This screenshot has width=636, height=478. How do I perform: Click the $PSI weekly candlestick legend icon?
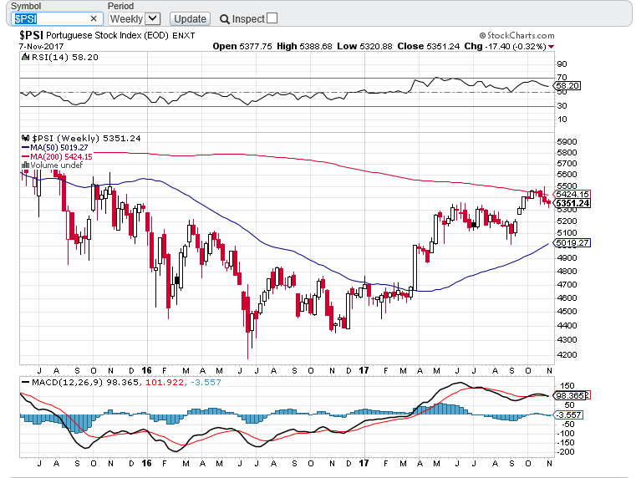pyautogui.click(x=26, y=138)
